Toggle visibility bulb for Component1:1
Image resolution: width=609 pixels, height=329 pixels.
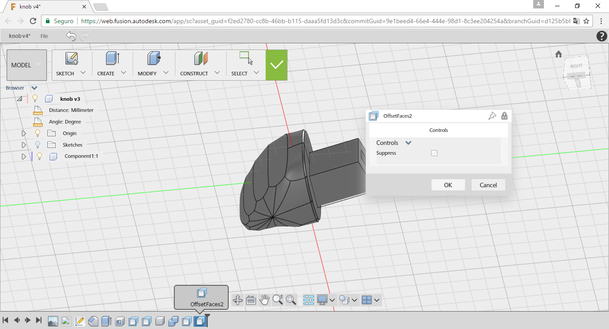(39, 156)
